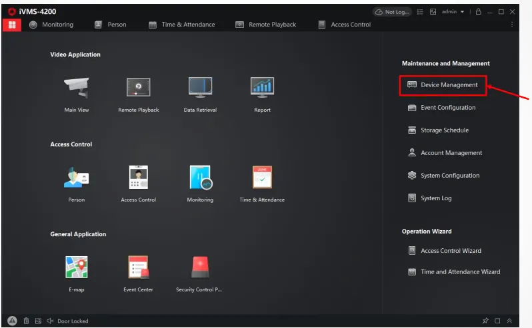Viewport: 532px width, 328px height.
Task: Toggle the audio mute speaker icon
Action: 50,321
